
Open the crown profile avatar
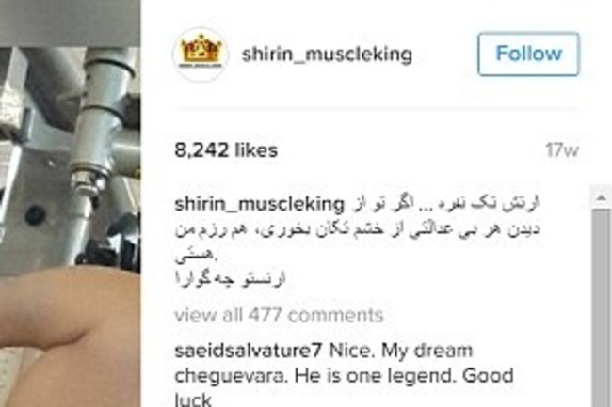coord(201,55)
